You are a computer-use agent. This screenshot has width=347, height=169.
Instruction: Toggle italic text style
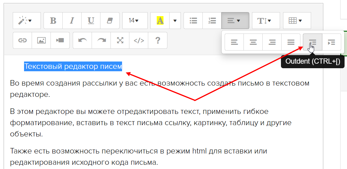[72, 21]
